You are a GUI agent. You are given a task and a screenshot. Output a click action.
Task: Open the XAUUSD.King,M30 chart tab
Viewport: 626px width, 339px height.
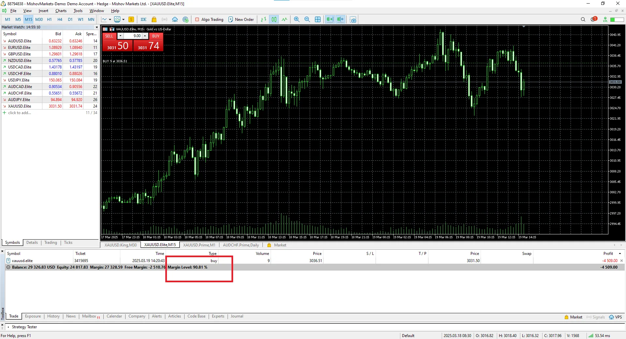(121, 245)
